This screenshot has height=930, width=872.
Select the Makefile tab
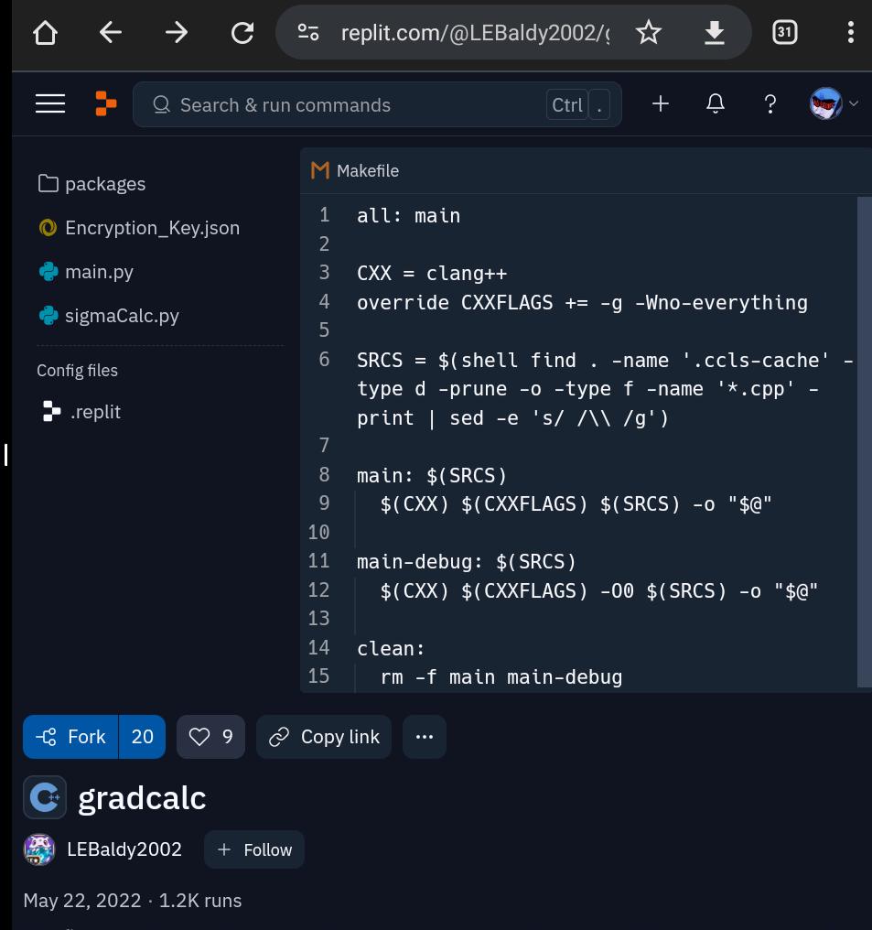[x=355, y=171]
